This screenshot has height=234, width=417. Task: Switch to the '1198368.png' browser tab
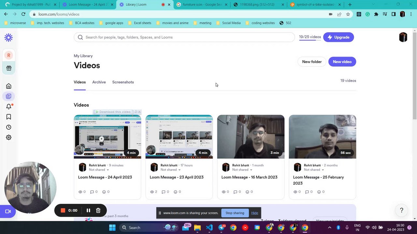click(258, 5)
